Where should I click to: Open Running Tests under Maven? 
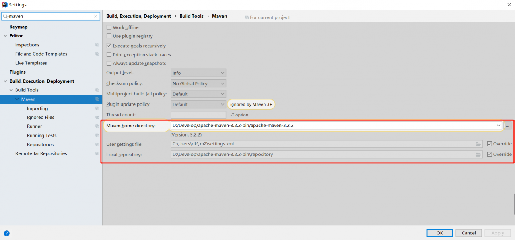point(42,136)
